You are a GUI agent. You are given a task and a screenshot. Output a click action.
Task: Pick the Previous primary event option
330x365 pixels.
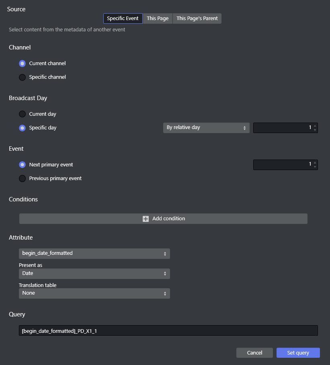click(x=23, y=178)
